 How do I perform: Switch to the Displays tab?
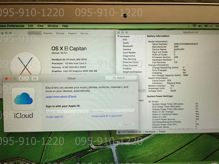click(48, 33)
